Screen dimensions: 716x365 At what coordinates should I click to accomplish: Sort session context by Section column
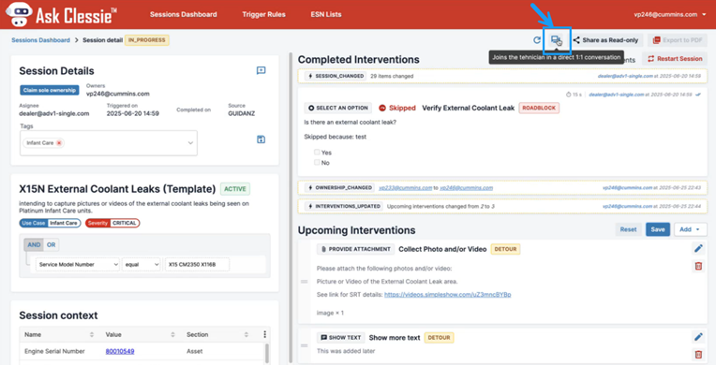(246, 334)
